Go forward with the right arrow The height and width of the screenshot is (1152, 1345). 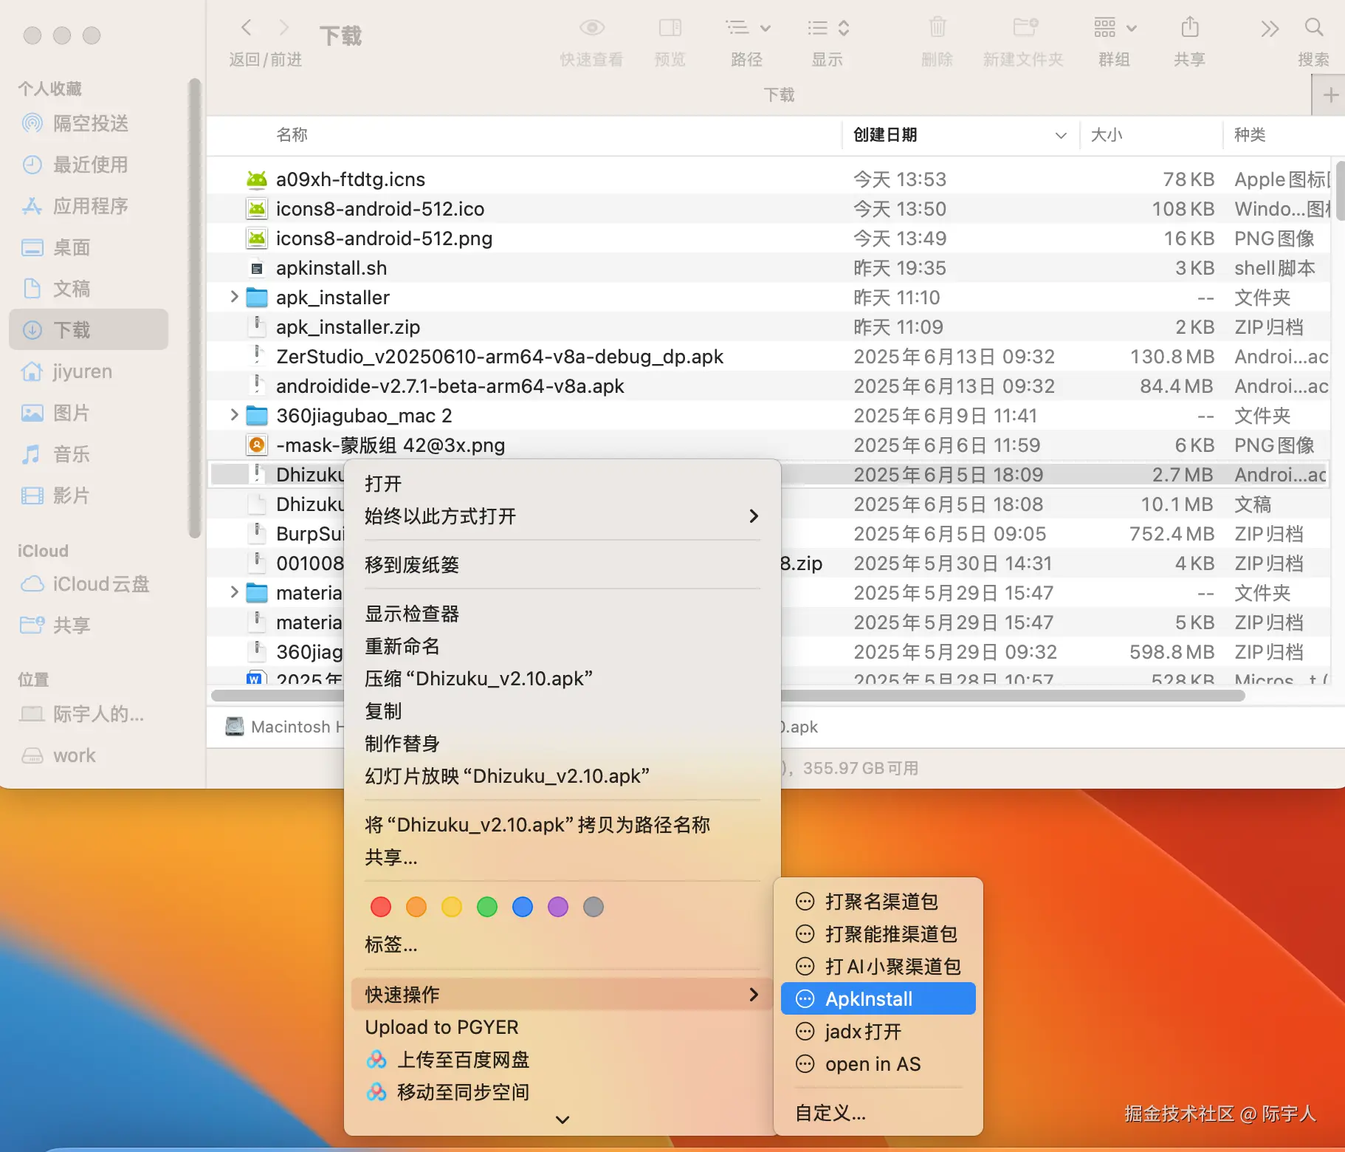(x=284, y=27)
